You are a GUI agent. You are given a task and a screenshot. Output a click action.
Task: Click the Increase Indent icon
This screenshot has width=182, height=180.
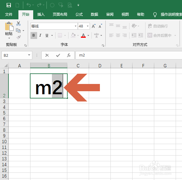coord(141,35)
